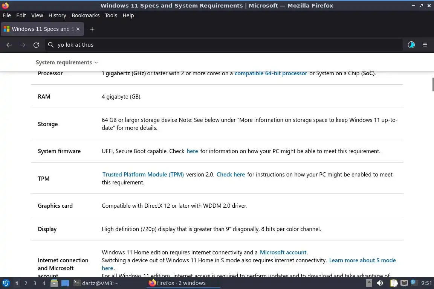Open the start menu bird icon on taskbar
Screen dimensions: 434x289
point(6,283)
